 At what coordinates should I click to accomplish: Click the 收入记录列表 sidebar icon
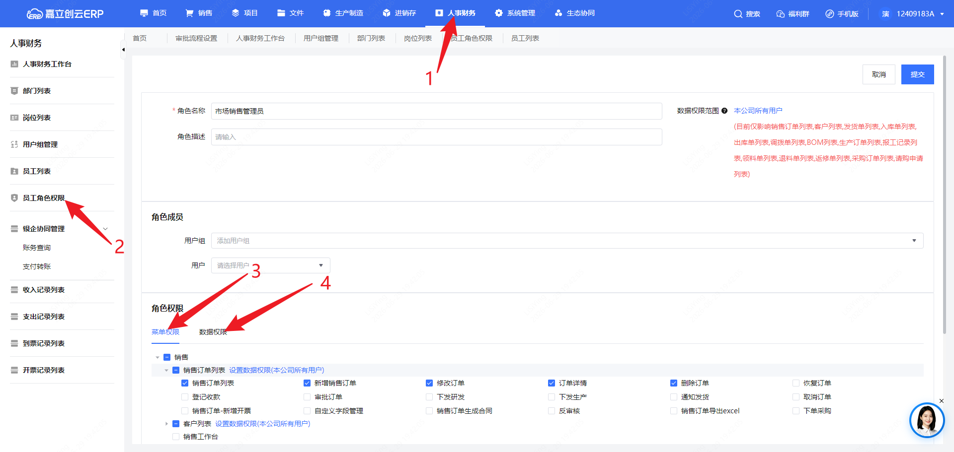coord(14,290)
